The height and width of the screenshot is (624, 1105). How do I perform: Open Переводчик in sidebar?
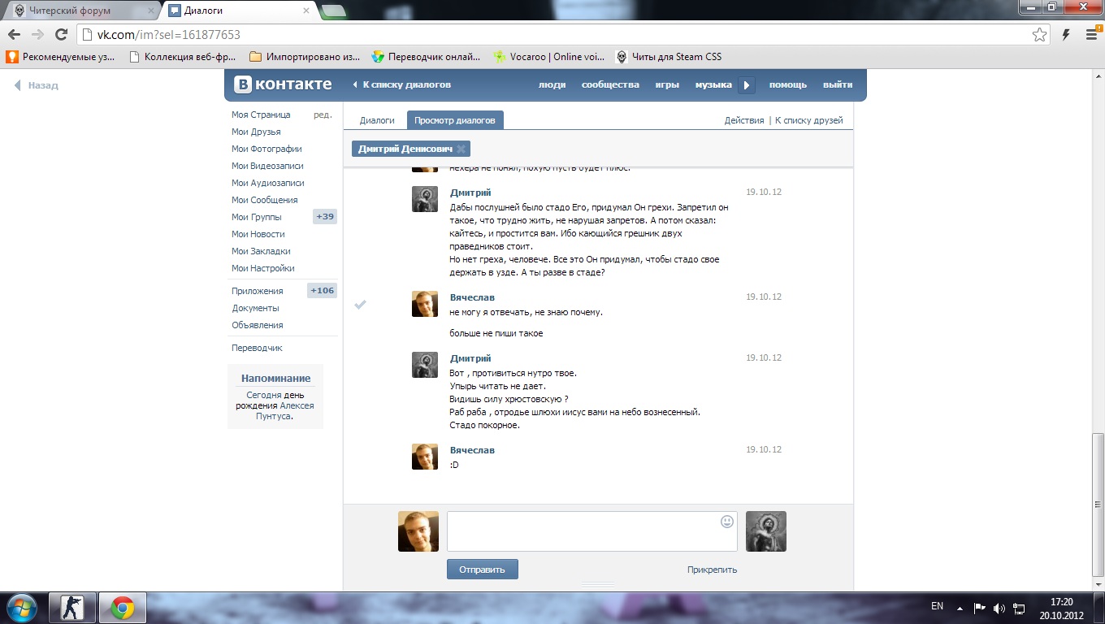click(257, 348)
